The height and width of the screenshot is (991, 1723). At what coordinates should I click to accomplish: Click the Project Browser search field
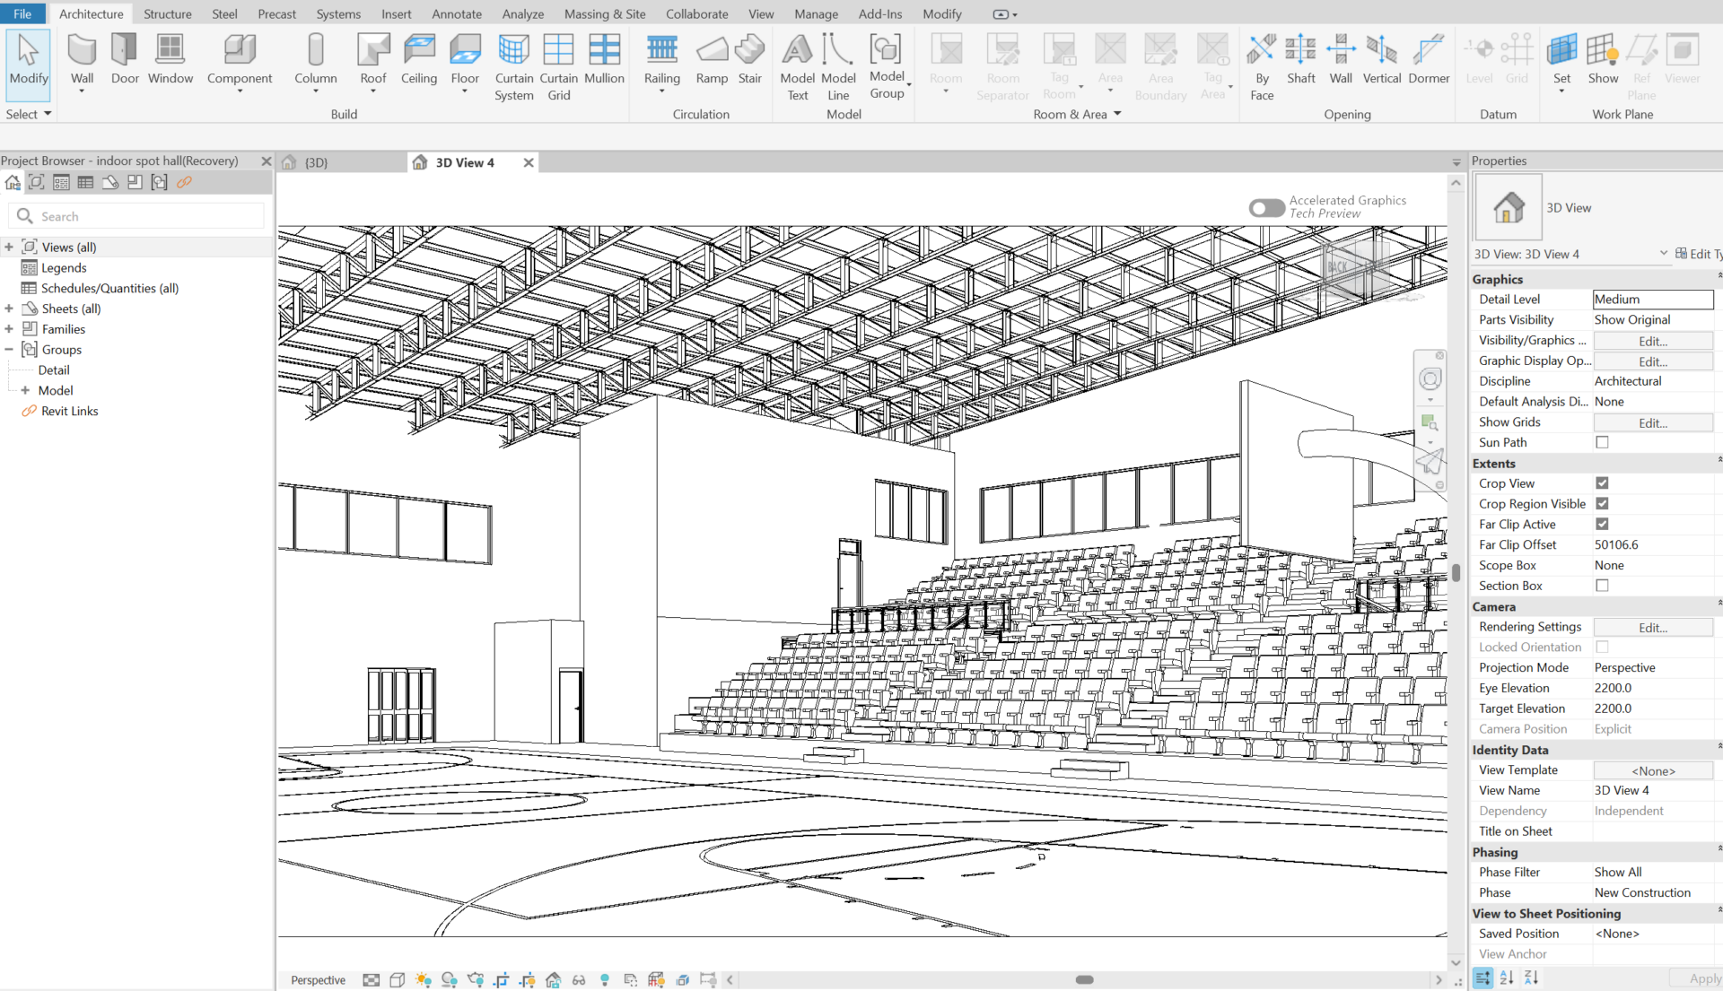(137, 216)
